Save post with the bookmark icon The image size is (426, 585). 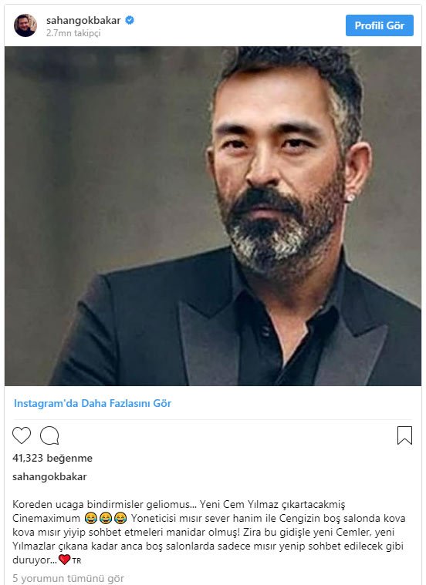coord(404,435)
